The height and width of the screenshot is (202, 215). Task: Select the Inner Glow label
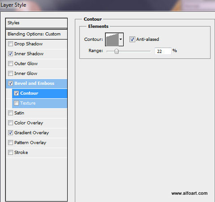click(x=26, y=74)
